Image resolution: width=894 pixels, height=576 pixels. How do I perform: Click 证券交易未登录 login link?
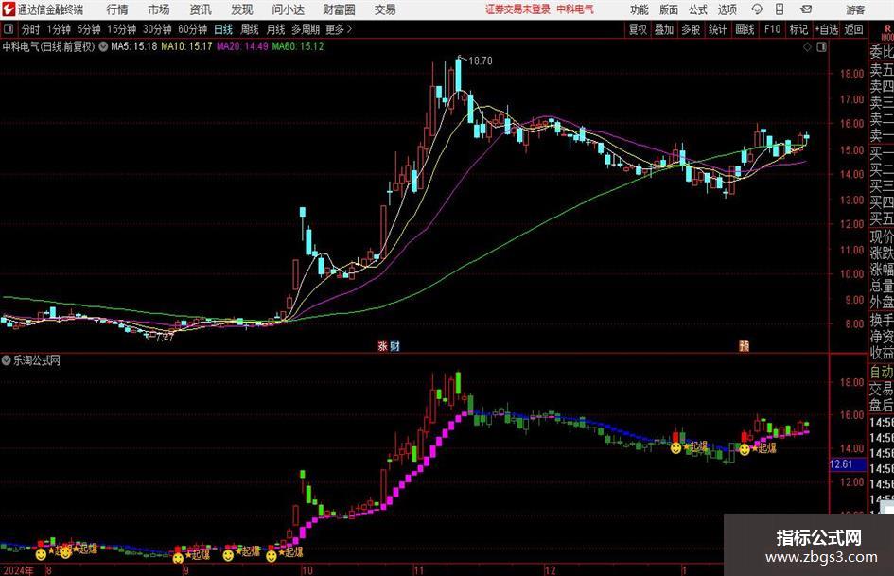tap(517, 9)
